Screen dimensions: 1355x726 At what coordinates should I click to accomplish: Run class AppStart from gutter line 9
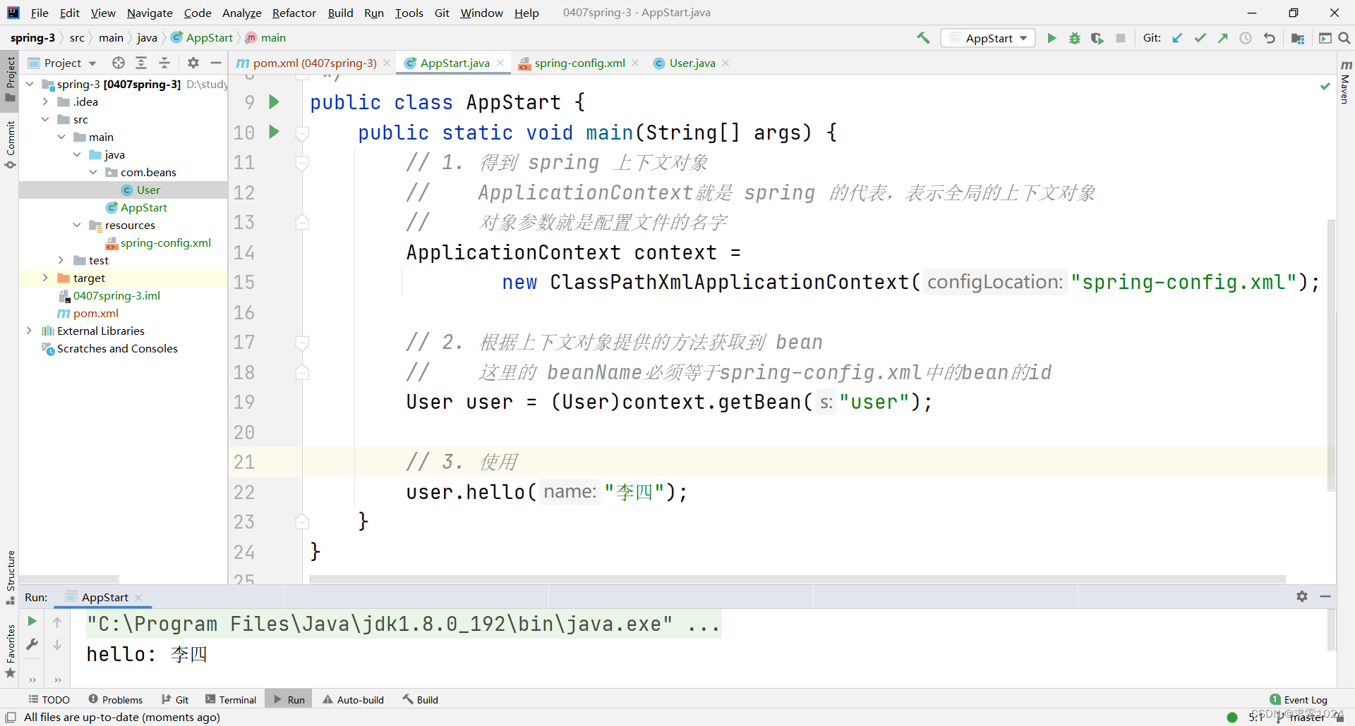pos(275,102)
